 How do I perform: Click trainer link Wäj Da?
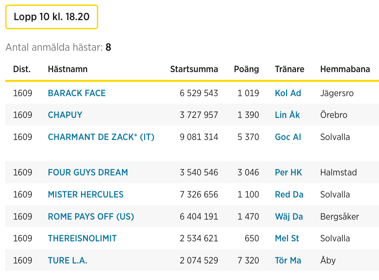(289, 217)
